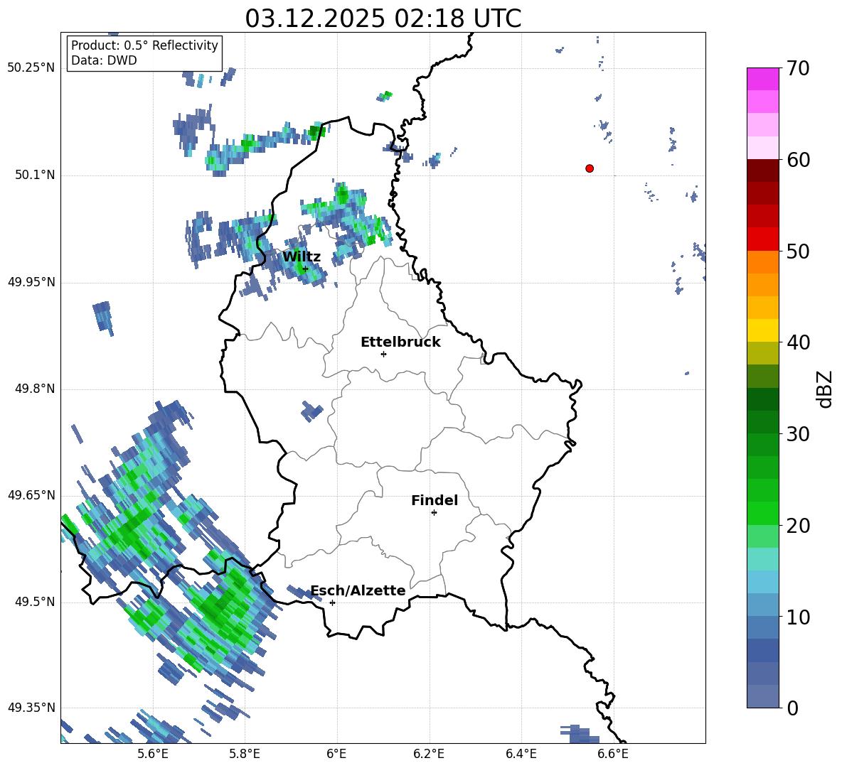This screenshot has height=768, width=842.
Task: Click the 49.8°N latitude label
Action: (x=35, y=389)
